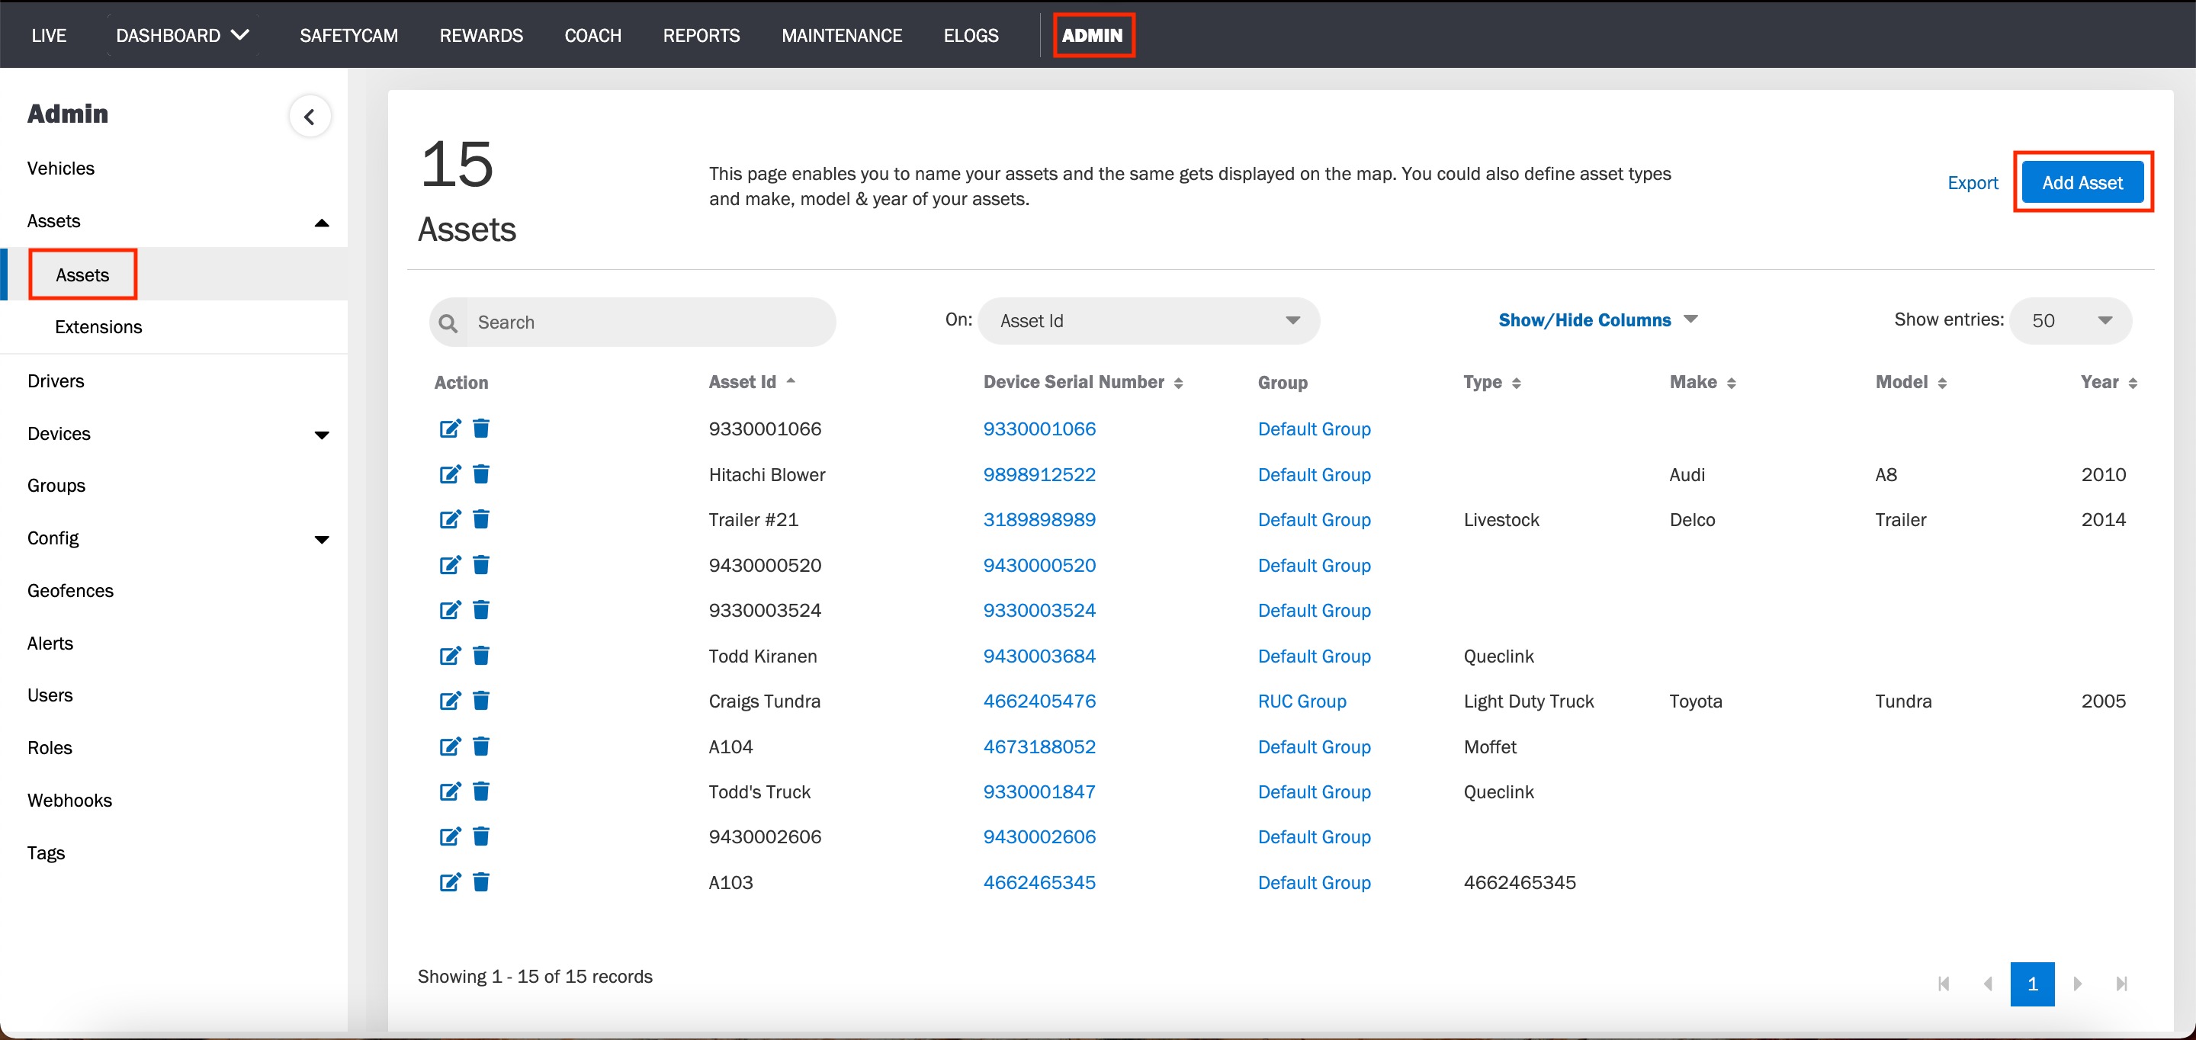Screen dimensions: 2196x1040
Task: Edit the A104 asset
Action: coord(450,746)
